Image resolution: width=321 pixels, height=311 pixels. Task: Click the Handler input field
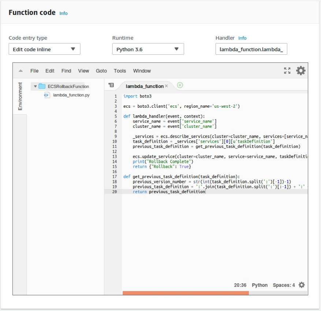251,49
